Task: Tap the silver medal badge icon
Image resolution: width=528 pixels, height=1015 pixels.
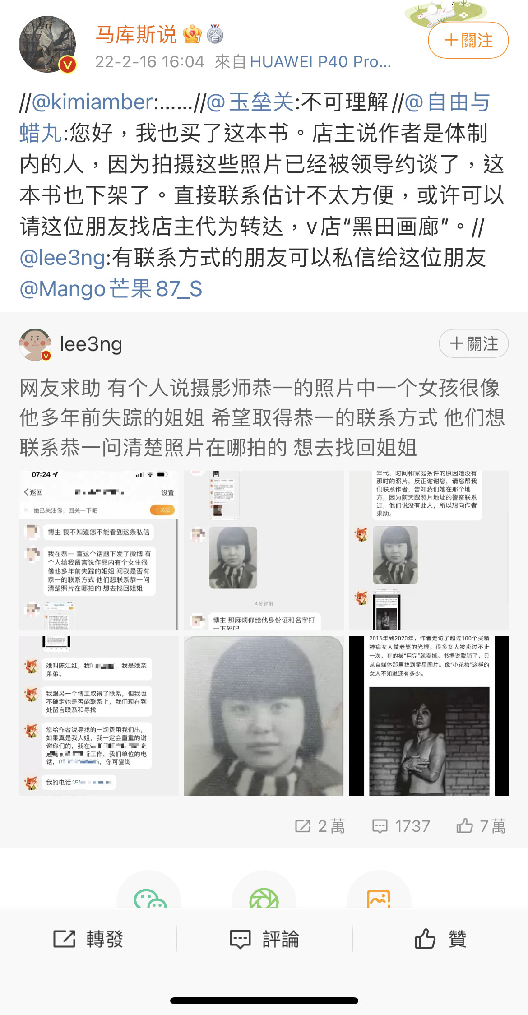Action: [215, 34]
